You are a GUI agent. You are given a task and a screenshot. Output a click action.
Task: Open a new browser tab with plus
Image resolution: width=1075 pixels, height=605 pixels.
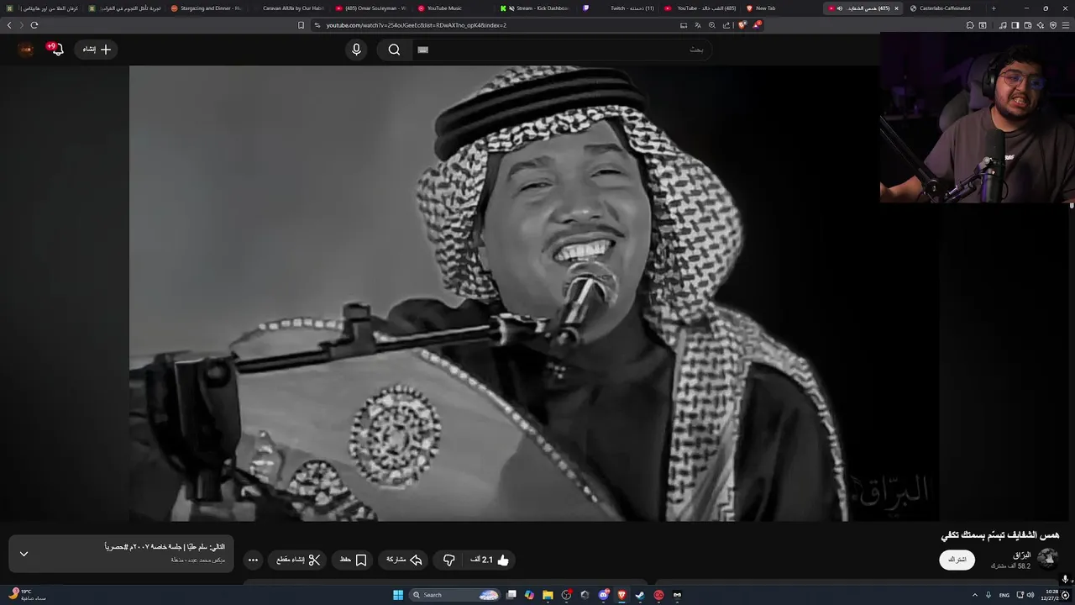(x=994, y=8)
